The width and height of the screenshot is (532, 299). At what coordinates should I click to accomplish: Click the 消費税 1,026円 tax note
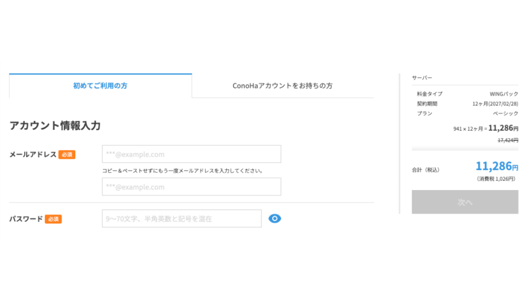coord(496,179)
